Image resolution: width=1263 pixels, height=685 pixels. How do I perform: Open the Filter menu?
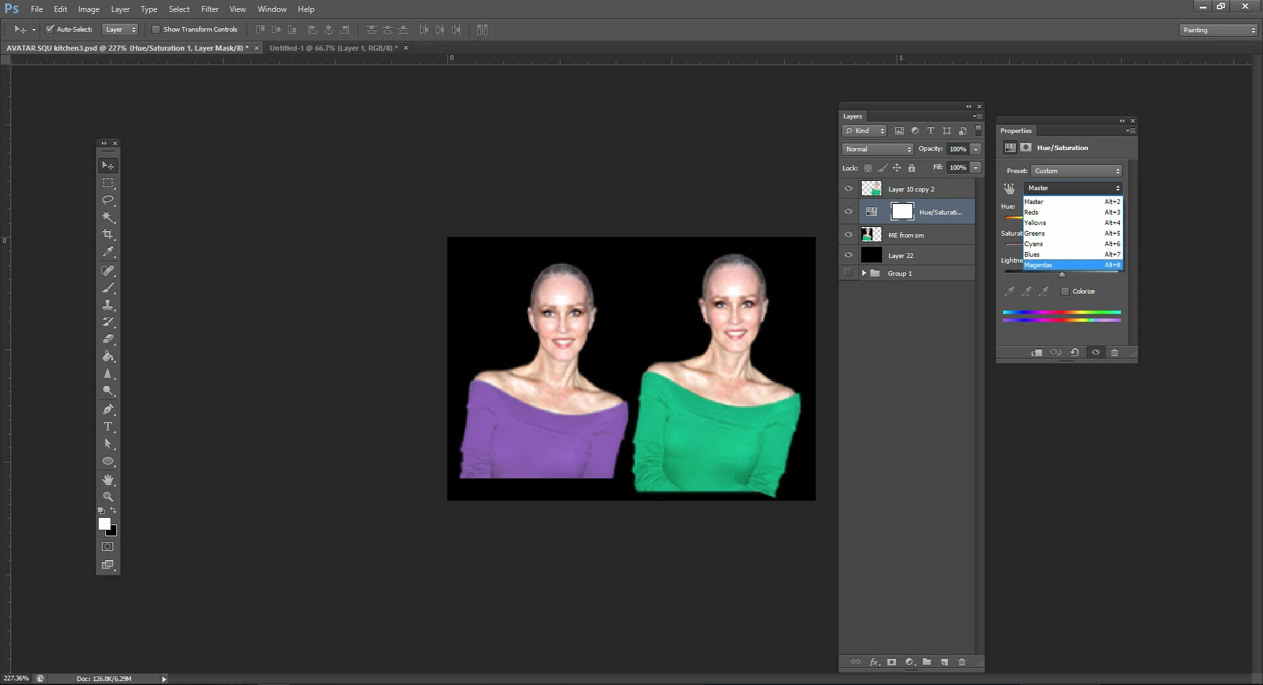tap(209, 9)
